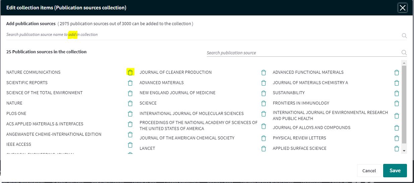
Task: Click the ADVANCED MATERIALS entry text
Action: (162, 83)
